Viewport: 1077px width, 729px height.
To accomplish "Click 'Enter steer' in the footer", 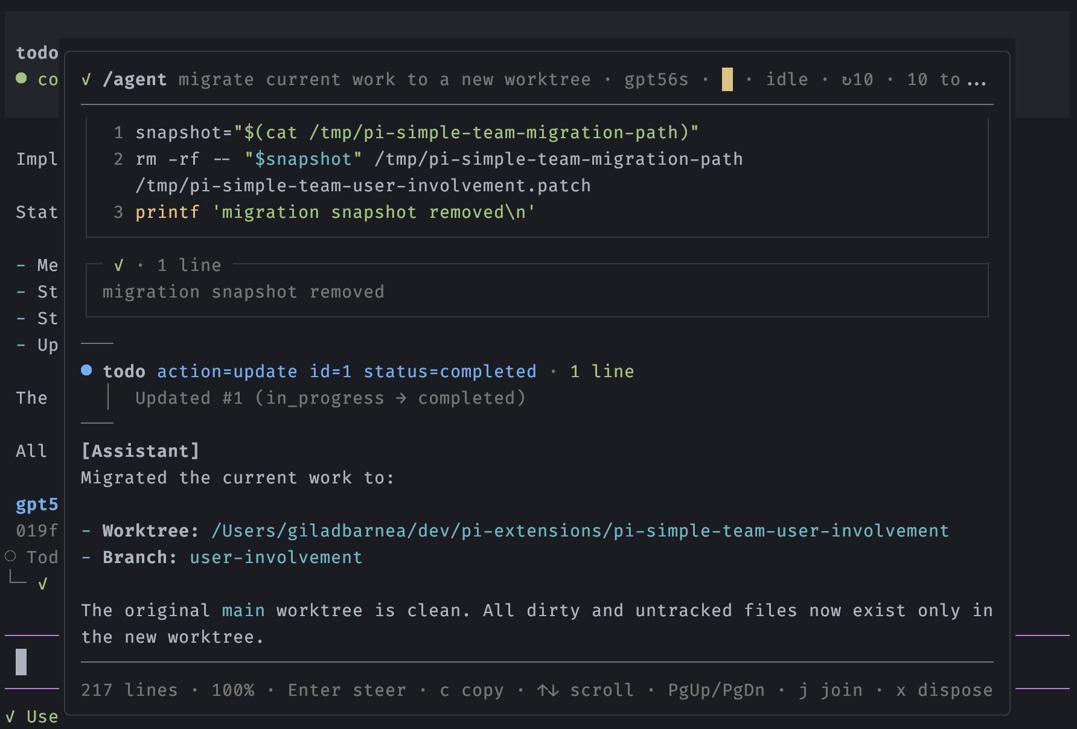I will pyautogui.click(x=347, y=690).
